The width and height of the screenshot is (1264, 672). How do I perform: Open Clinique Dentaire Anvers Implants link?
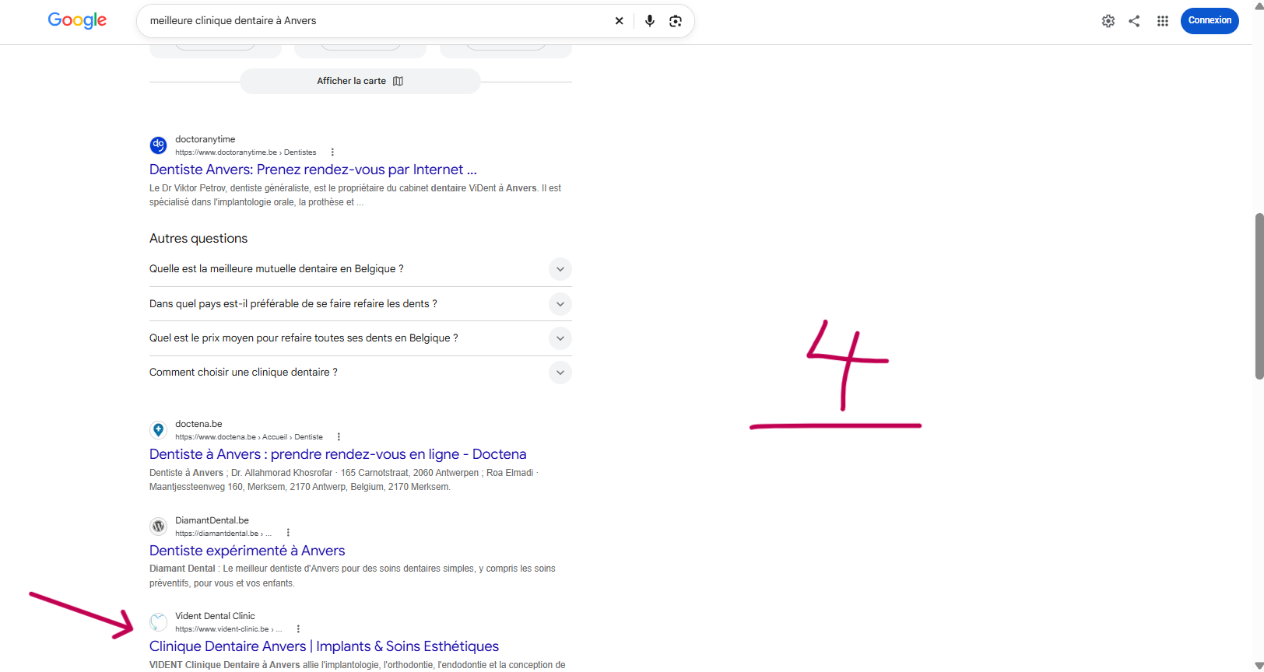click(324, 646)
